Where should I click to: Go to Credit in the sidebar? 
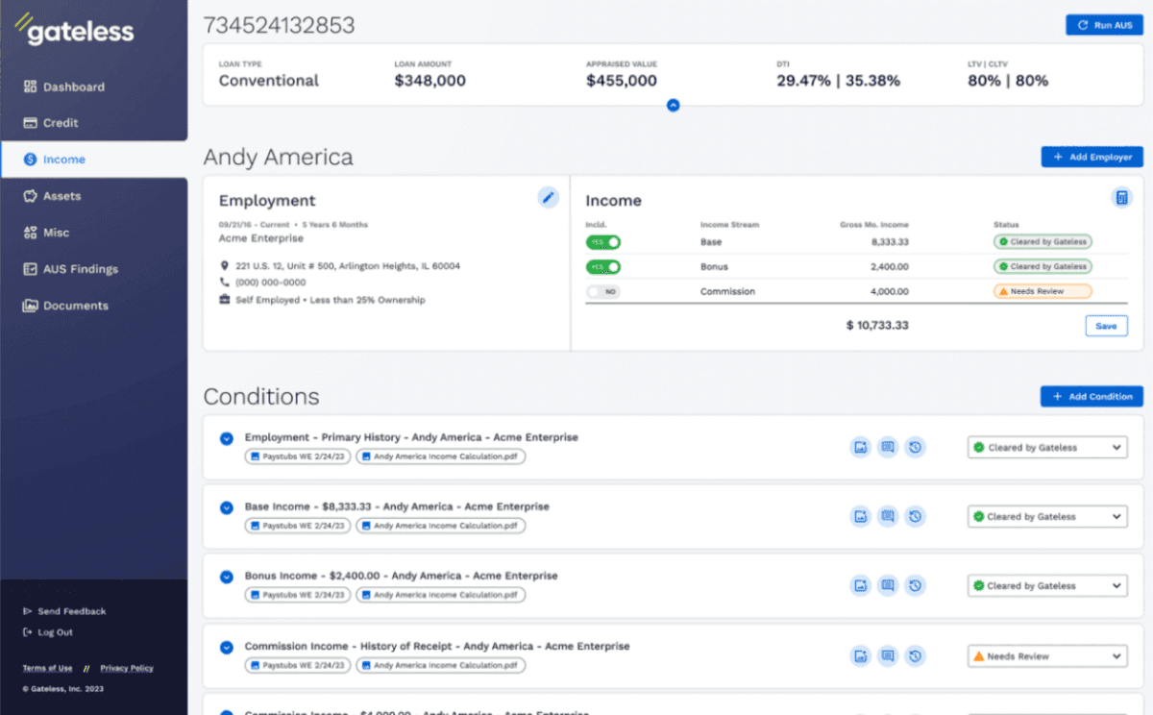click(61, 123)
